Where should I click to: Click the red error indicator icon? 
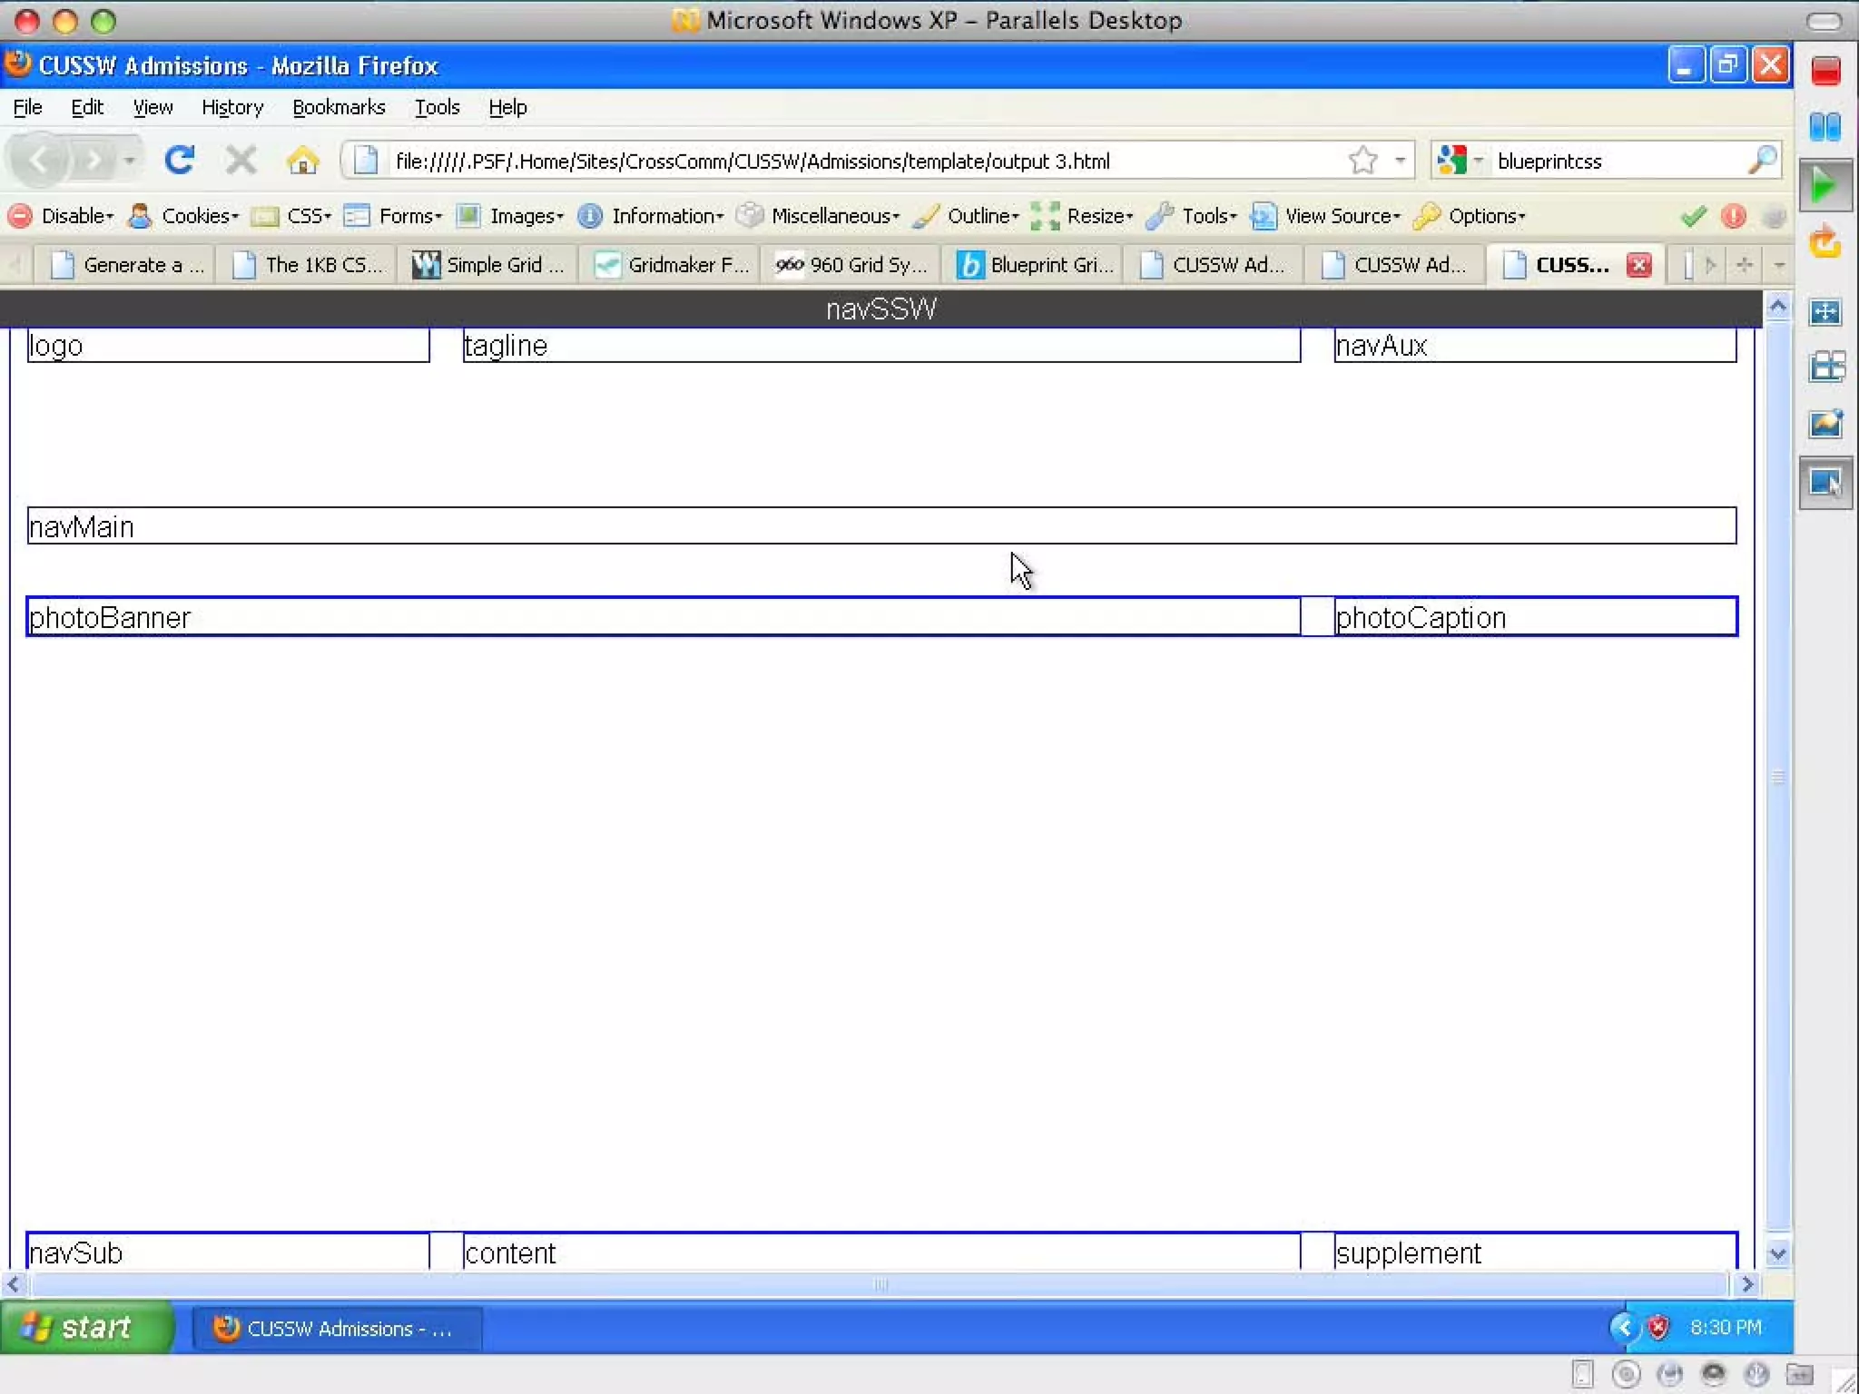(1733, 216)
